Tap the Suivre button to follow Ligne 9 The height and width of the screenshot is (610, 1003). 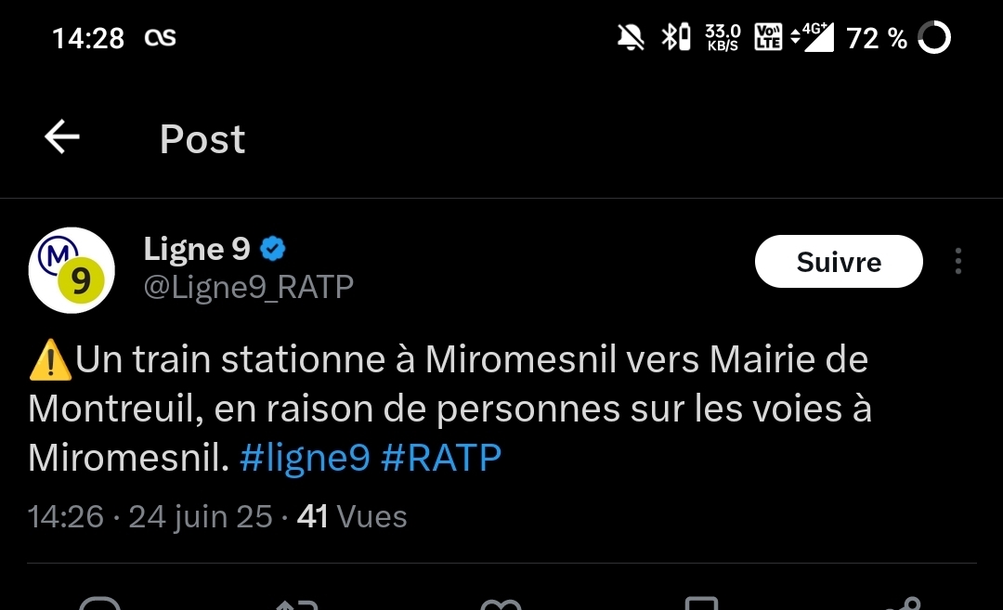coord(839,262)
